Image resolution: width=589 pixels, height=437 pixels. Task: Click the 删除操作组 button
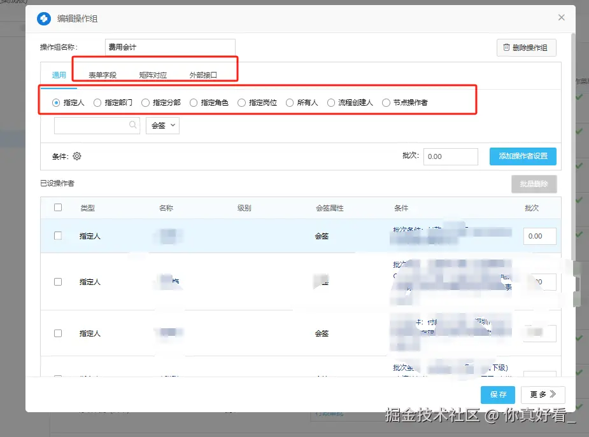526,48
